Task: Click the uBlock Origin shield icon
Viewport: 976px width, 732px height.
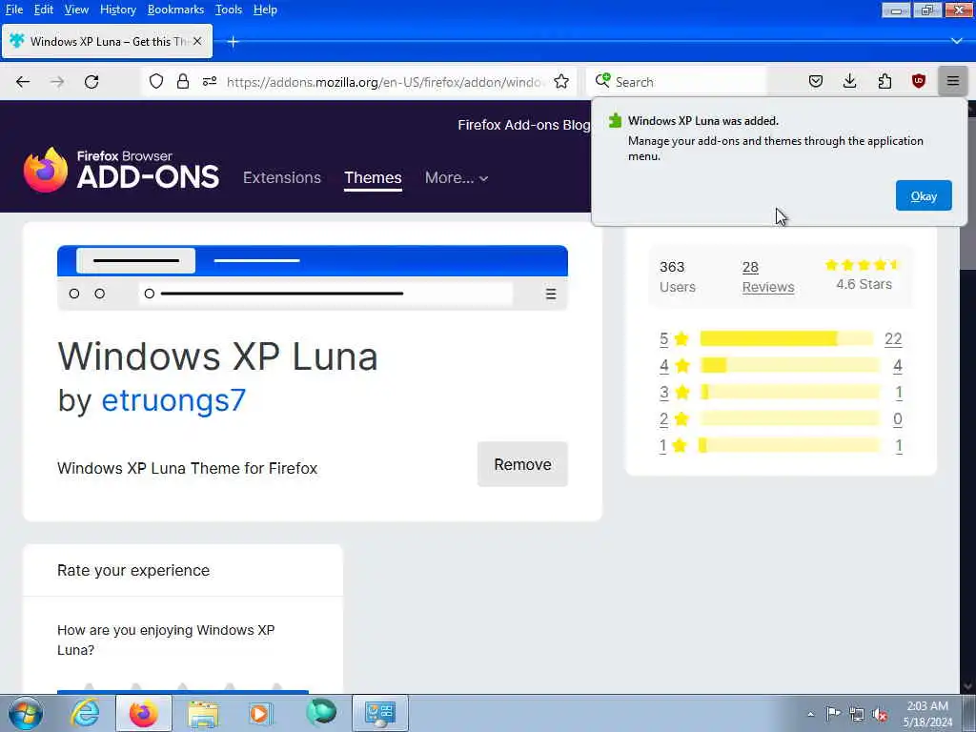Action: (x=919, y=82)
